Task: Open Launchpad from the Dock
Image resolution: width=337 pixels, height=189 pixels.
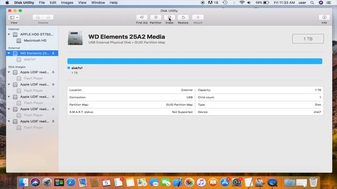Action: [47, 182]
